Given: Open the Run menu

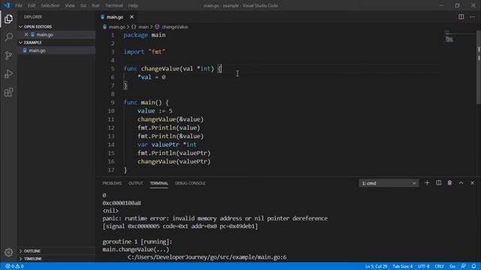Looking at the screenshot, I should (x=95, y=5).
